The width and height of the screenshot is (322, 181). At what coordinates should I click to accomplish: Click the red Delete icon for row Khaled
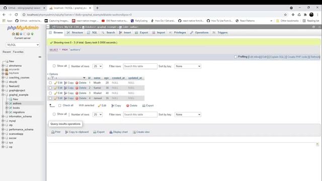tap(77, 93)
